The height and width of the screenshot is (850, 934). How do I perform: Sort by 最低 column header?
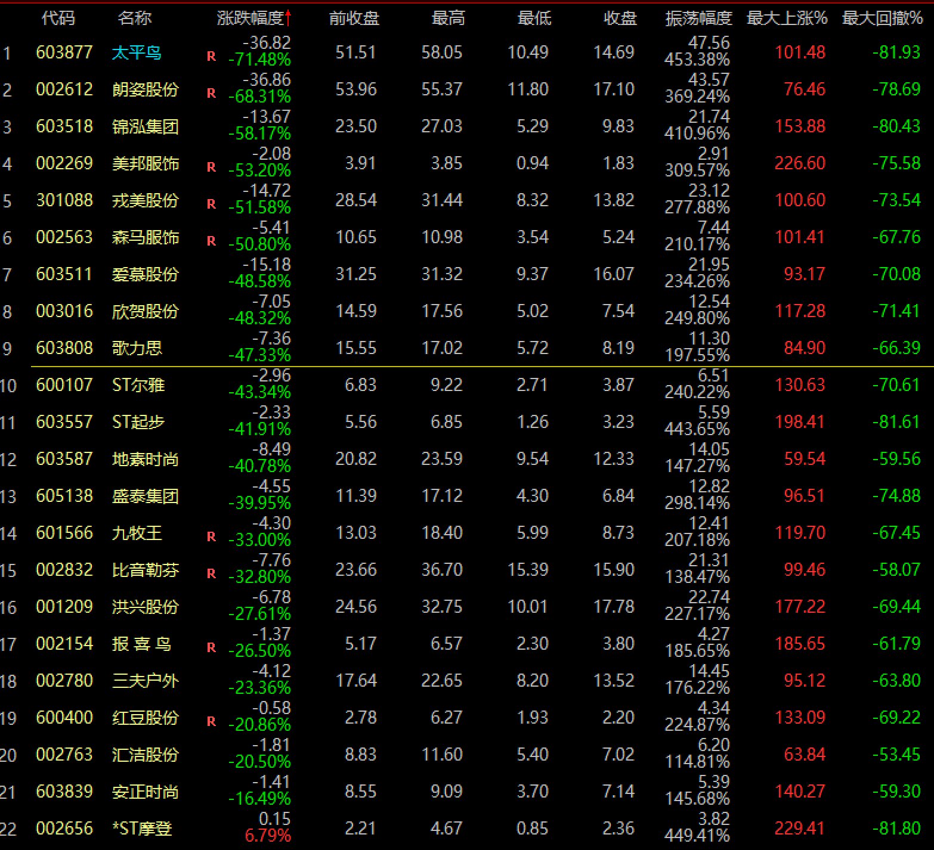point(534,18)
